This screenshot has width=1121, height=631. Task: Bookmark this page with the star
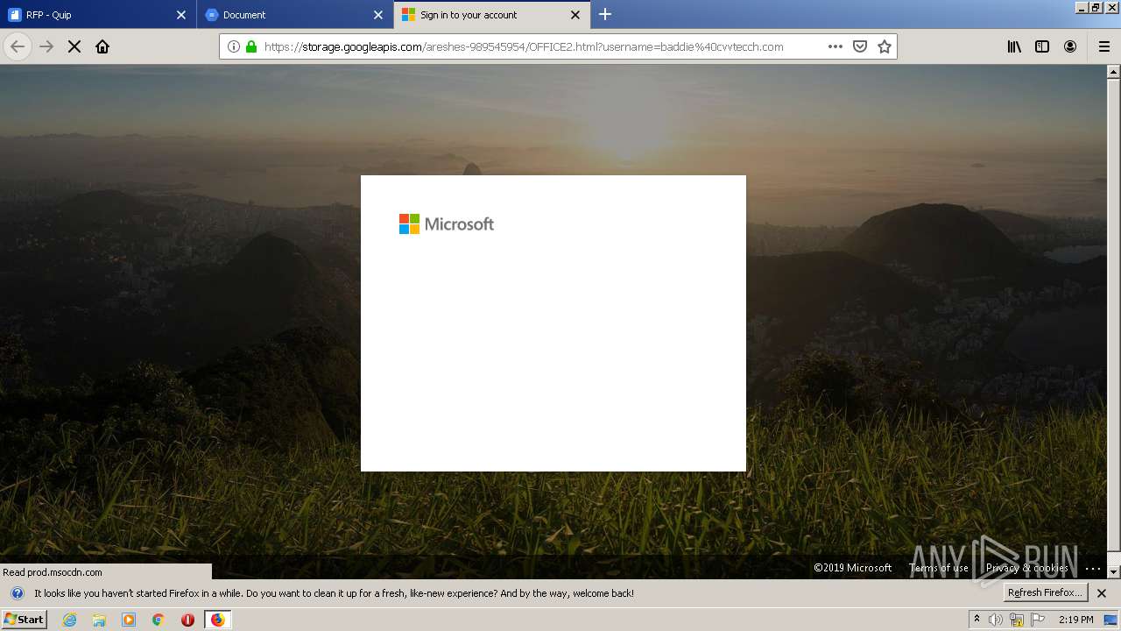[885, 46]
